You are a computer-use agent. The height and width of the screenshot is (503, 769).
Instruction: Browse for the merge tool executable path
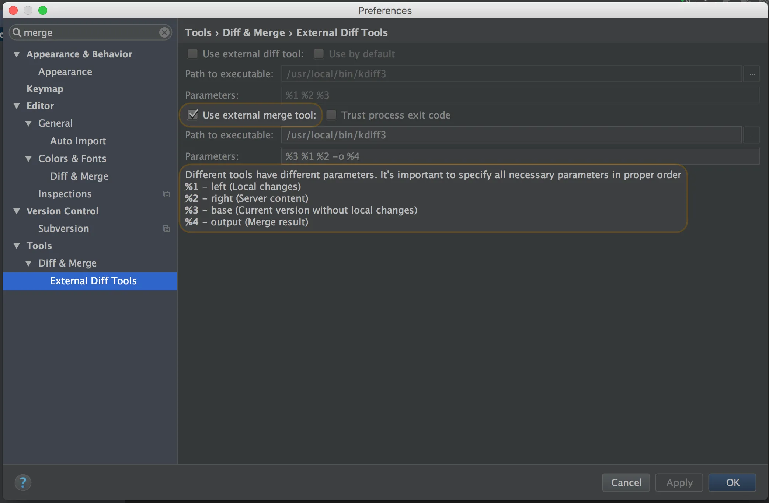point(752,136)
